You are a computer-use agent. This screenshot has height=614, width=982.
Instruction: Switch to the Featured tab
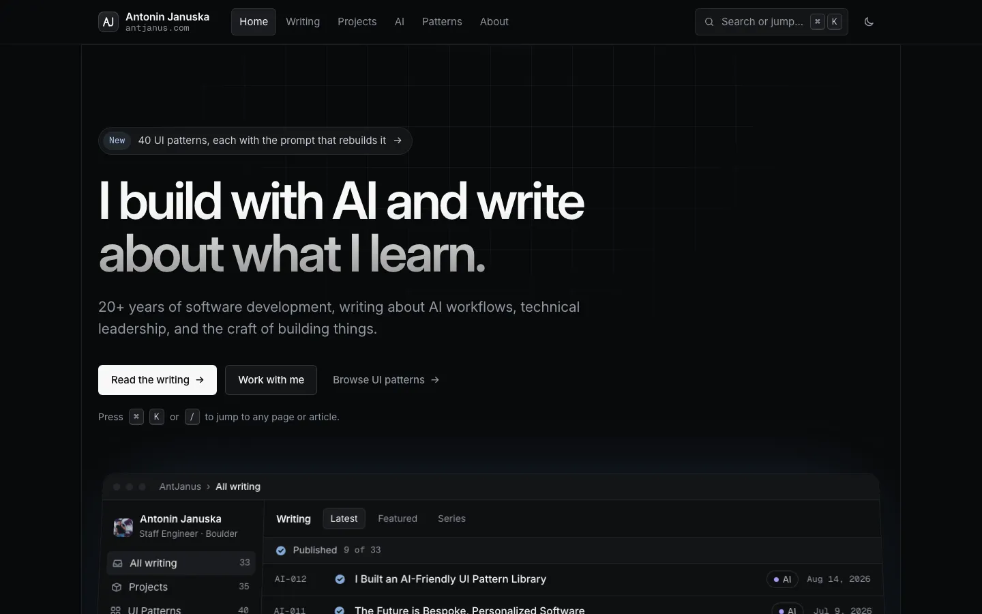398,518
